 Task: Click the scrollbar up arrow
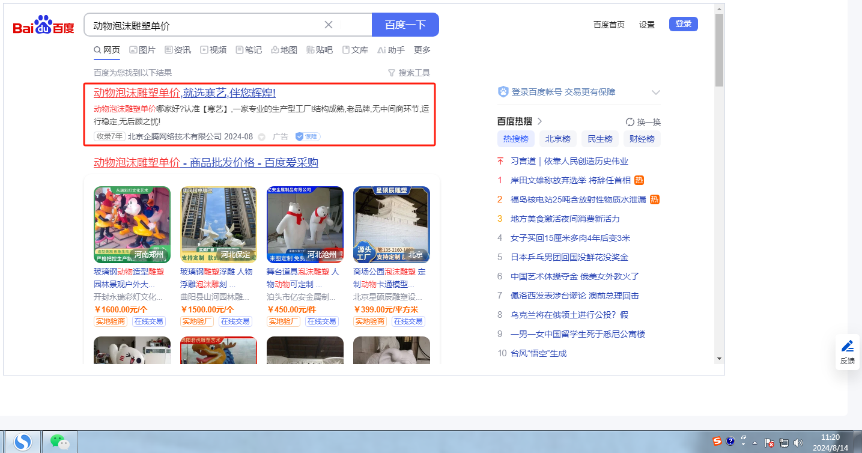719,8
